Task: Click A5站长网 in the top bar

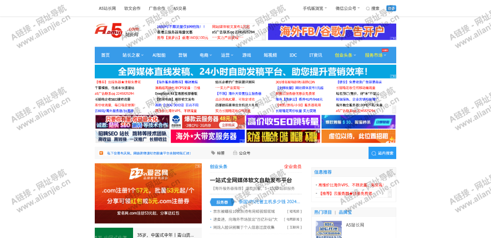Action: pos(107,8)
